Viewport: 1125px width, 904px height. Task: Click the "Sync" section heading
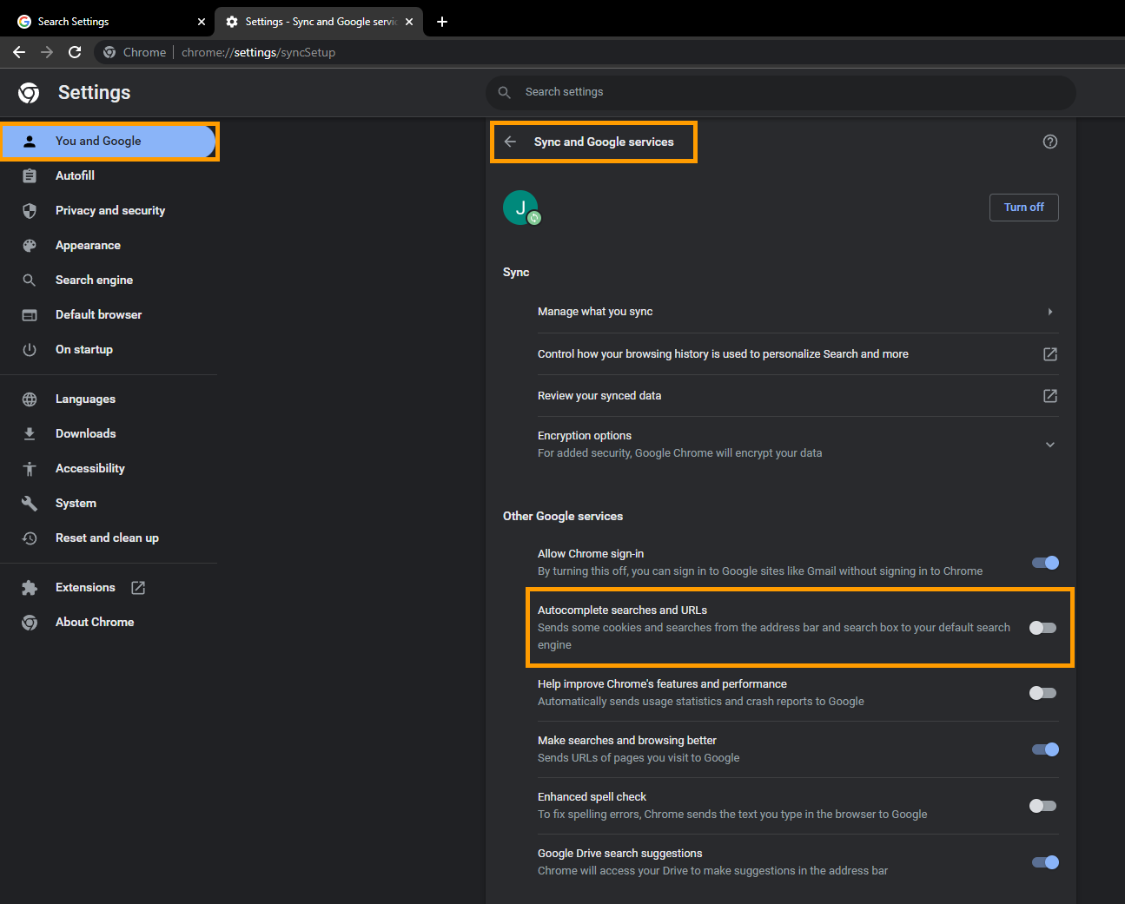click(516, 272)
